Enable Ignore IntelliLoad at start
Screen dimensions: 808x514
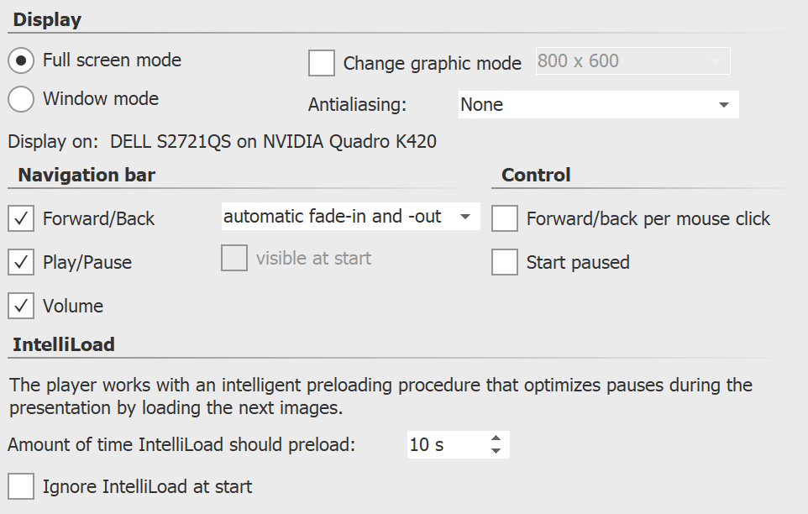pos(20,485)
